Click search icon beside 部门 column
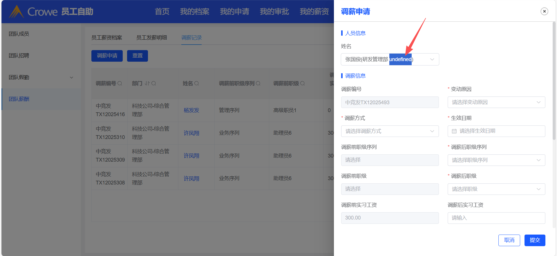This screenshot has width=557, height=256. coord(154,83)
